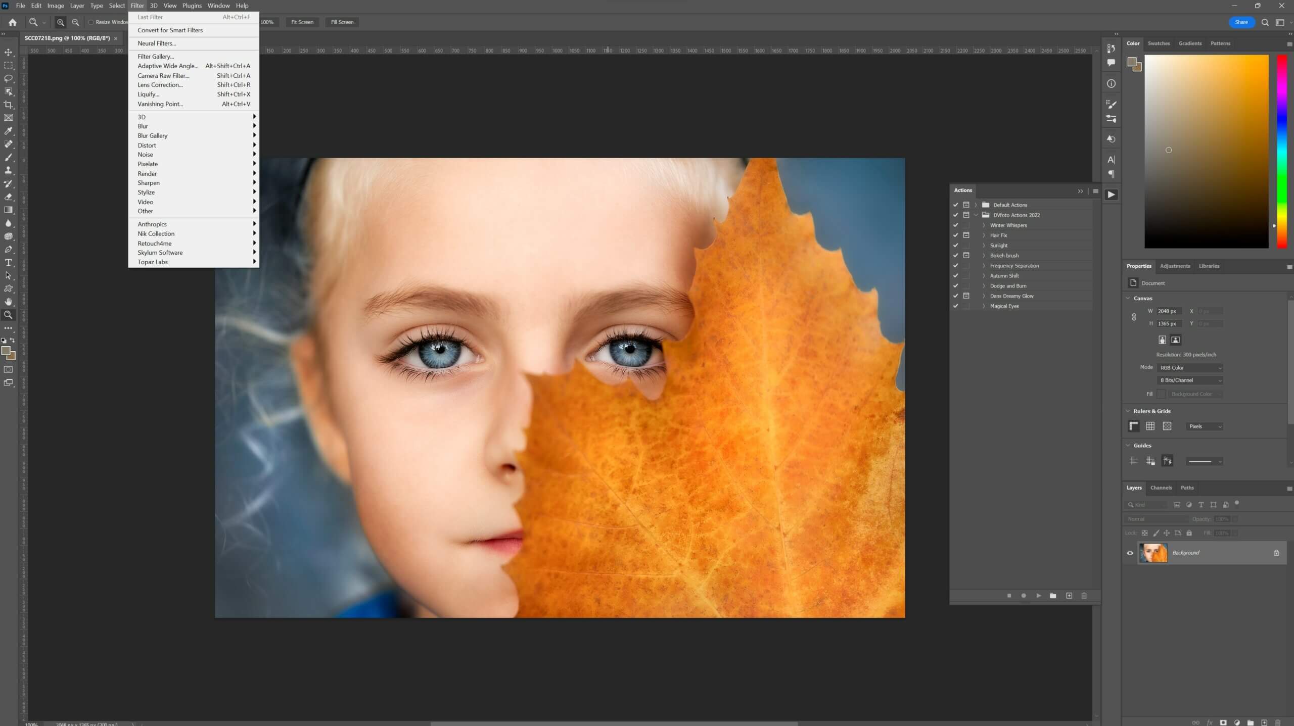Open the 8 Bits/Channel dropdown

tap(1190, 380)
